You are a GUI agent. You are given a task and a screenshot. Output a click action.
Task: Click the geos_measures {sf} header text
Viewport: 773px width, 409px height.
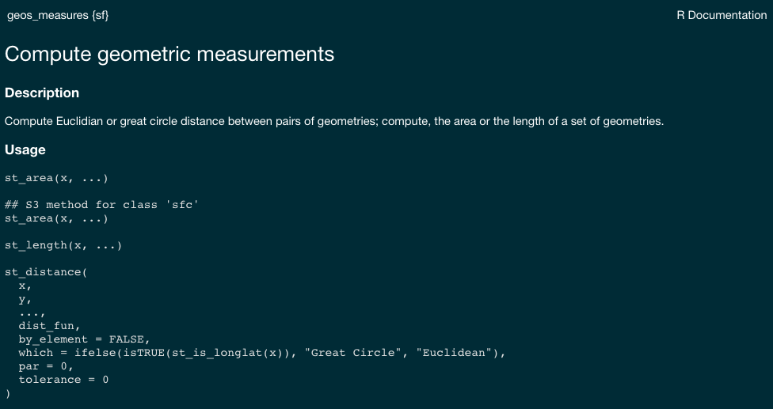(x=58, y=15)
